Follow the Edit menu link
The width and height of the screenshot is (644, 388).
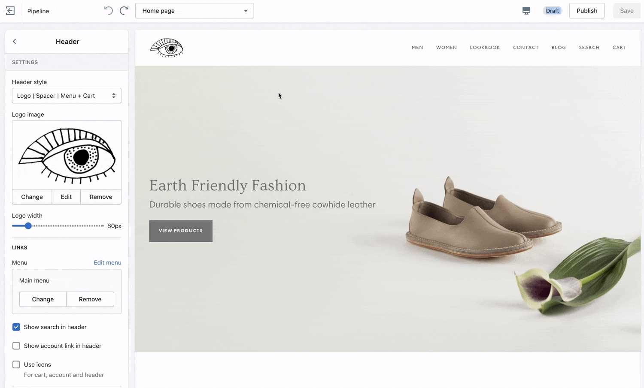click(x=107, y=263)
